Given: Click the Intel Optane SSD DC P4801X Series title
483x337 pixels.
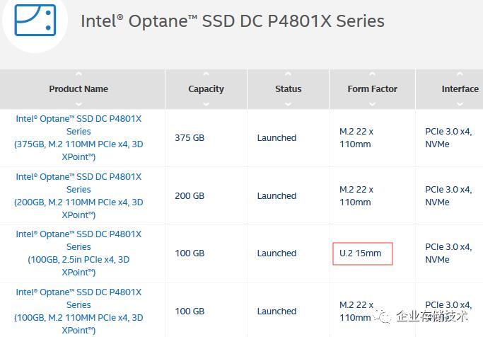Looking at the screenshot, I should [233, 21].
